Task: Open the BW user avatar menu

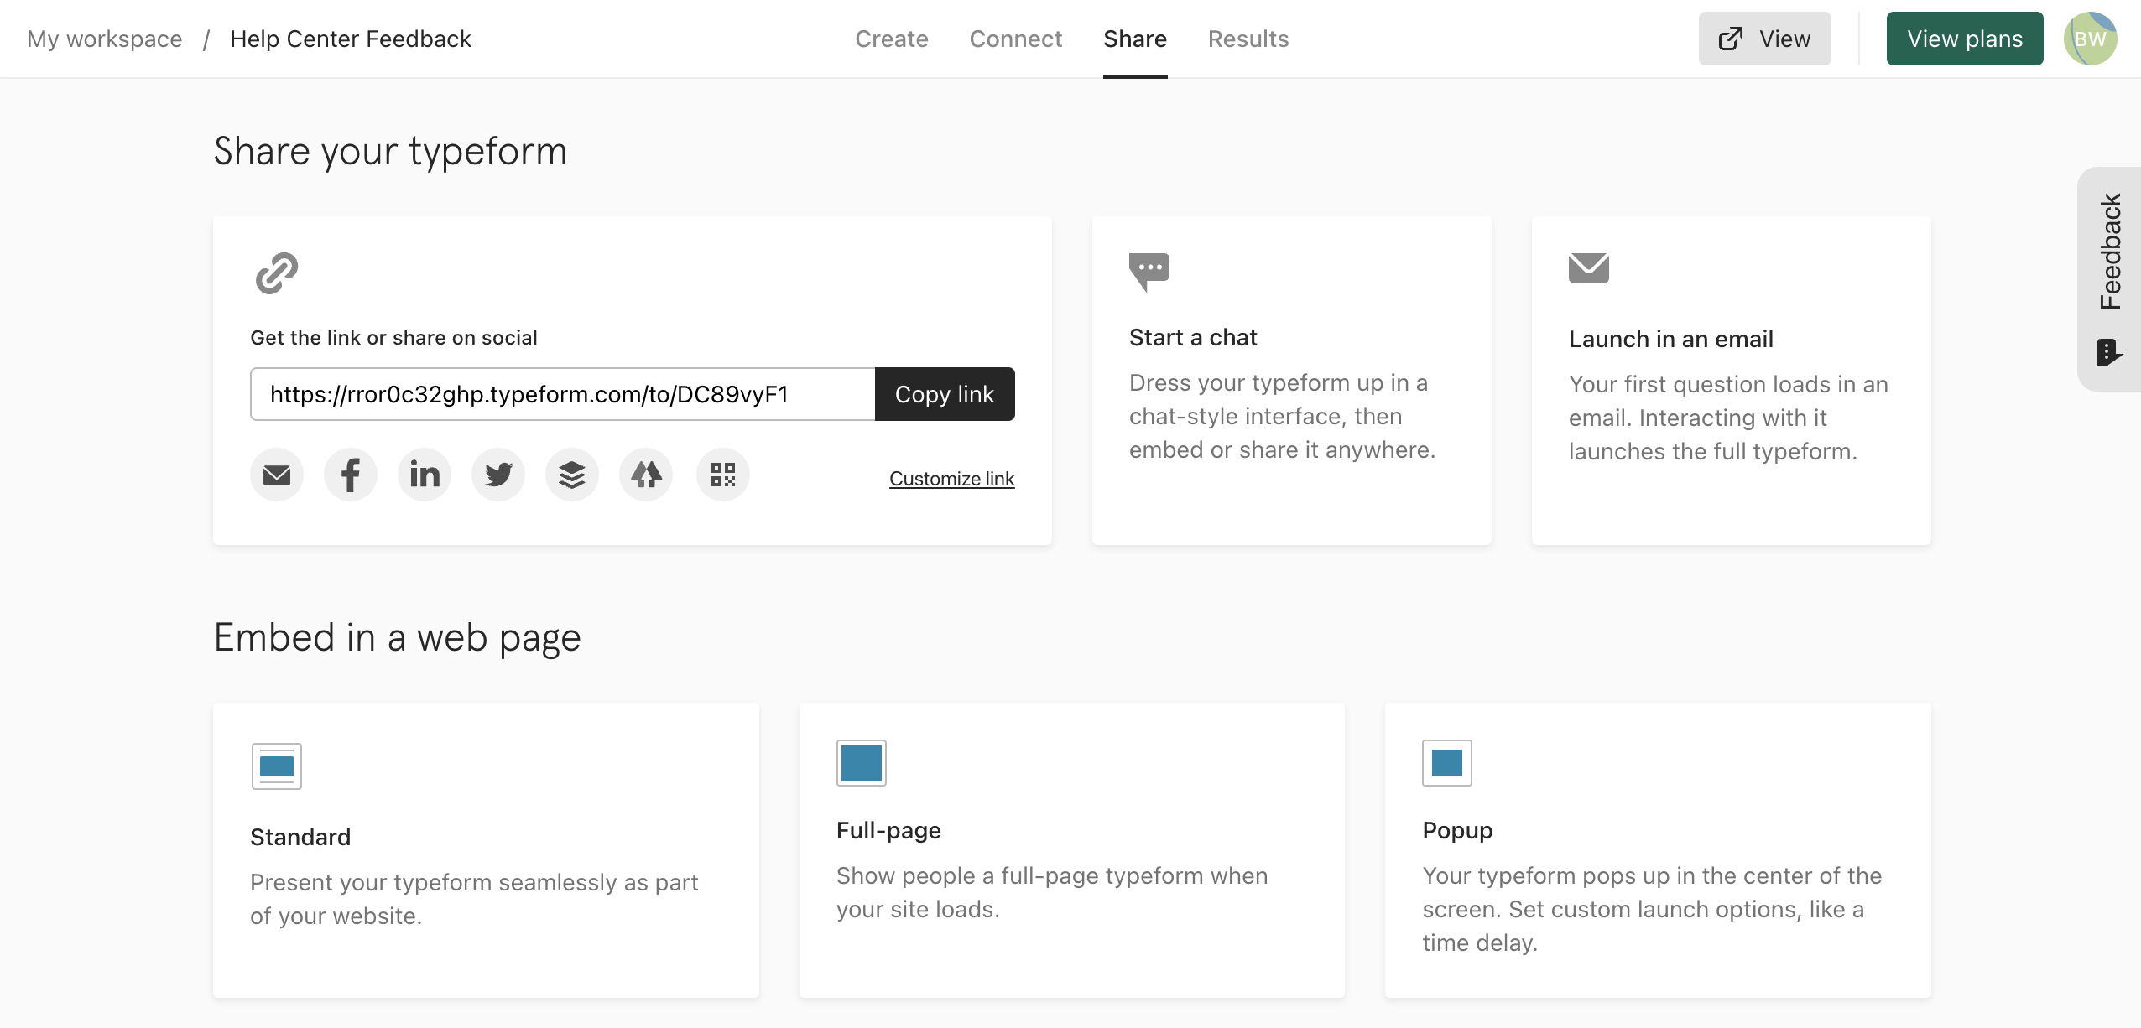Action: [x=2091, y=39]
